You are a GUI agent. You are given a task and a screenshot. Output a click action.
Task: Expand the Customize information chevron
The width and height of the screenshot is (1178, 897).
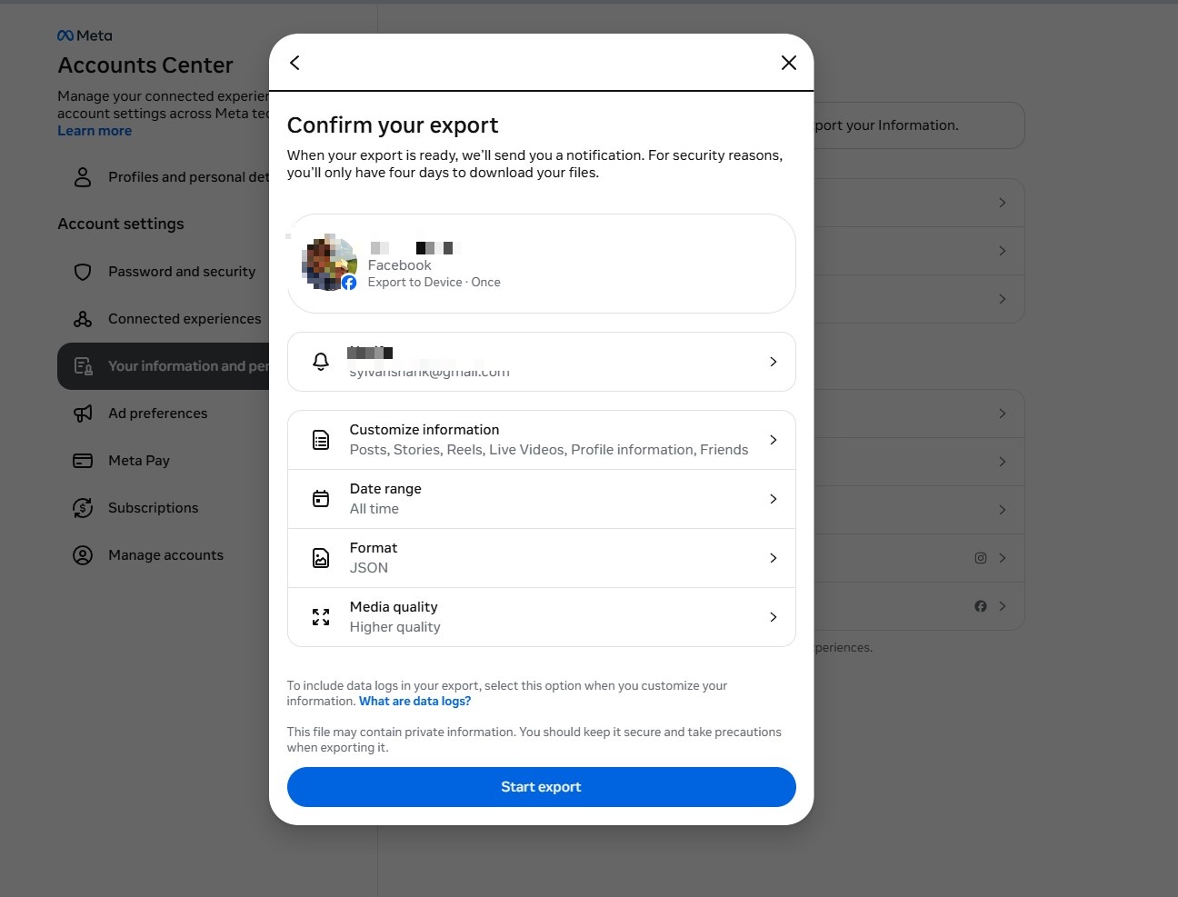[774, 440]
